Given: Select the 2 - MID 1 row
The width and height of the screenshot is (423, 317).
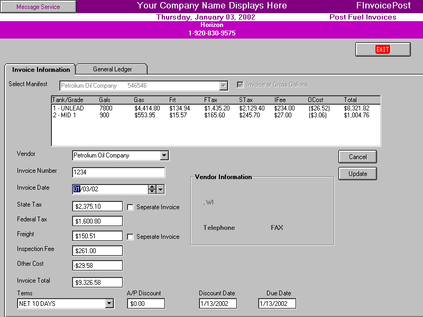Looking at the screenshot, I should click(x=216, y=115).
